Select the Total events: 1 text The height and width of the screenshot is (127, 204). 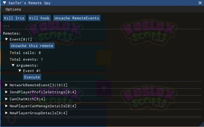[26, 59]
